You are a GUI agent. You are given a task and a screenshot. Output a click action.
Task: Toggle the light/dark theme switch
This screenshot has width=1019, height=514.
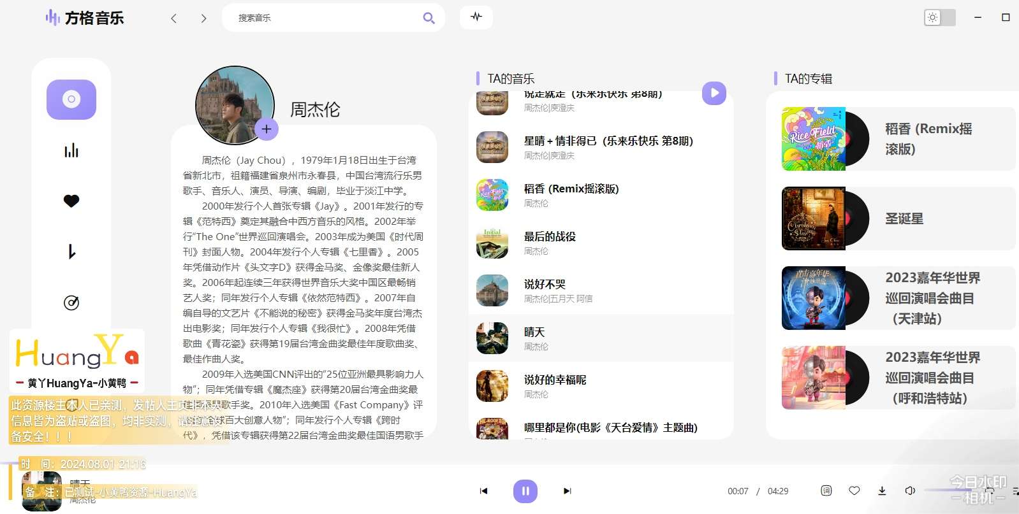[x=939, y=18]
